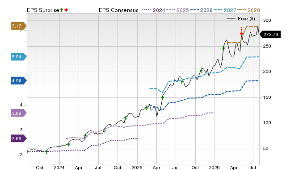
Task: Click the 2 label on the EPS axis
Action: click(x=21, y=155)
